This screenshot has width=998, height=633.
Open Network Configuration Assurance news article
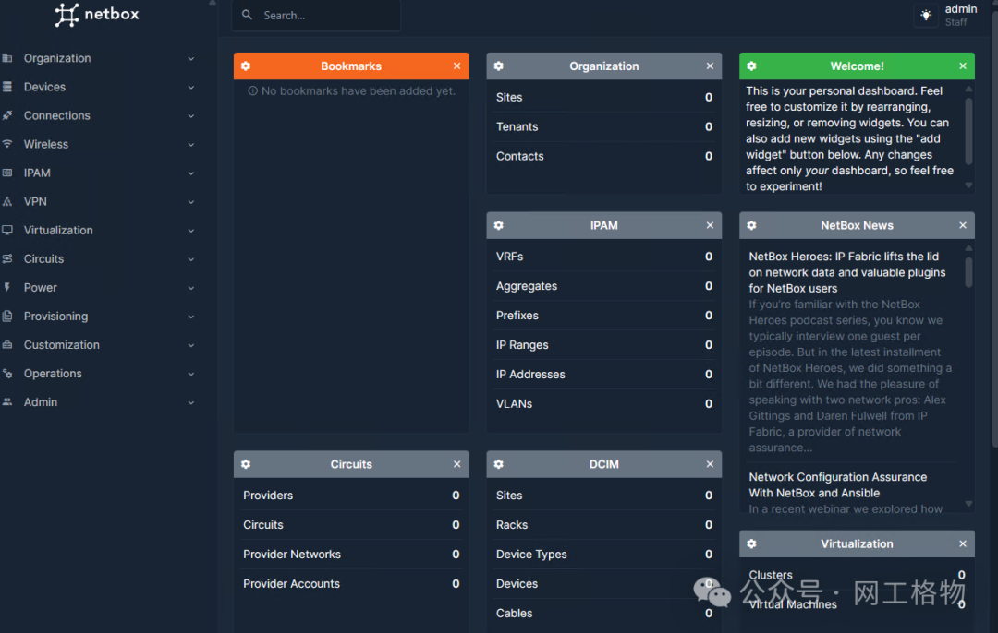pos(837,485)
